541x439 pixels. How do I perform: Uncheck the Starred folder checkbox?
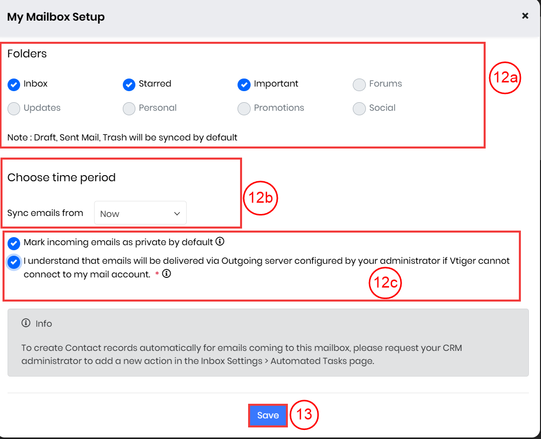coord(129,85)
